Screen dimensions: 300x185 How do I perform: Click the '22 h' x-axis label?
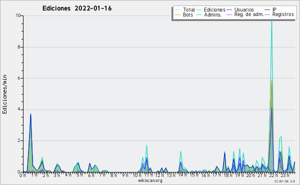[273, 175]
